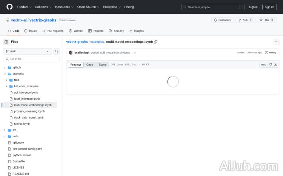Open the Pull requests tab
The height and width of the screenshot is (176, 283).
pyautogui.click(x=53, y=31)
